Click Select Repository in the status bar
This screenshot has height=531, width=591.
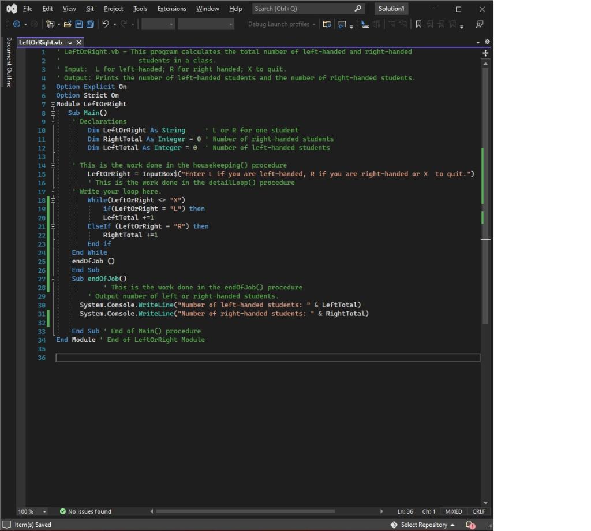[423, 525]
